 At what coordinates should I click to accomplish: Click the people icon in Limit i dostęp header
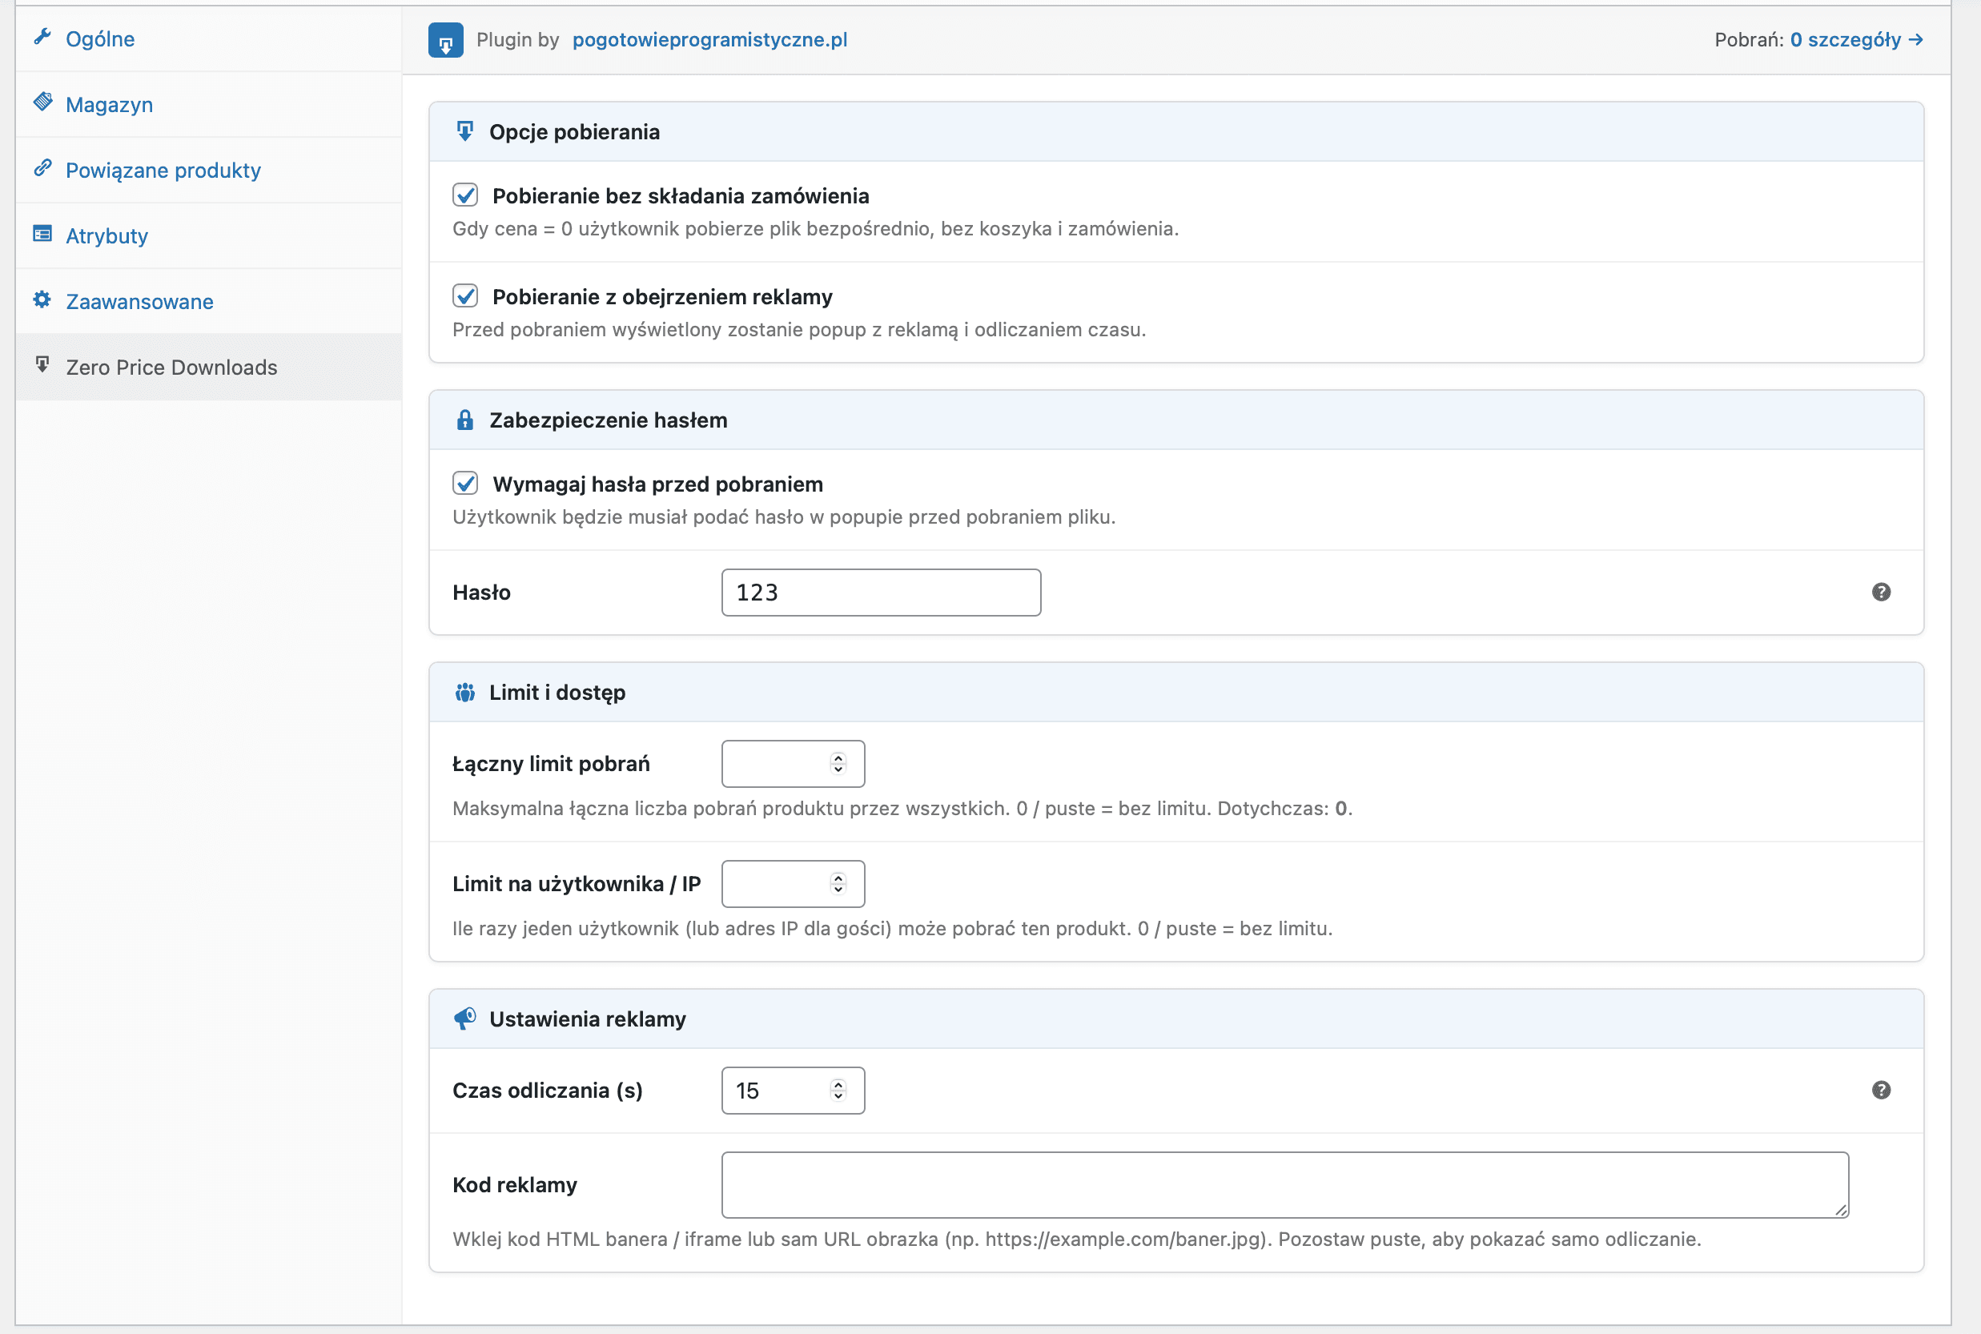(x=464, y=693)
